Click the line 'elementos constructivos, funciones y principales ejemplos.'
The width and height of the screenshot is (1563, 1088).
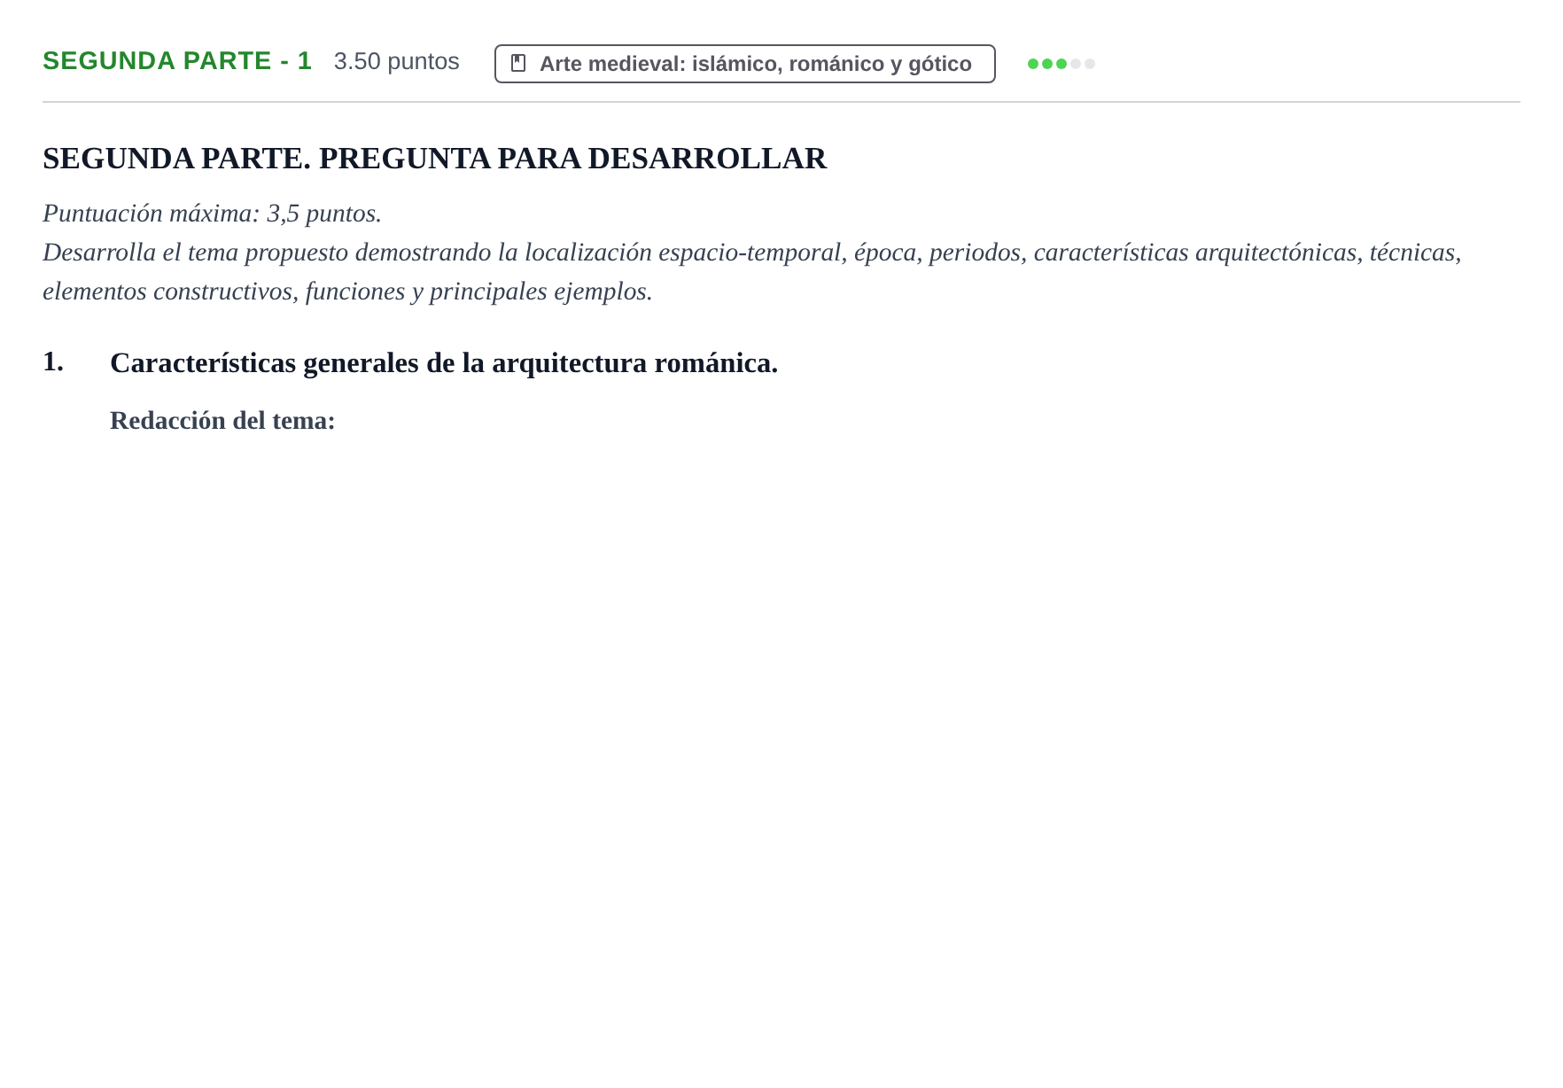pos(347,291)
